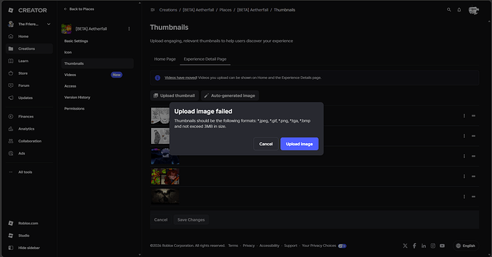Select the last dark winged thumbnail image

165,196
